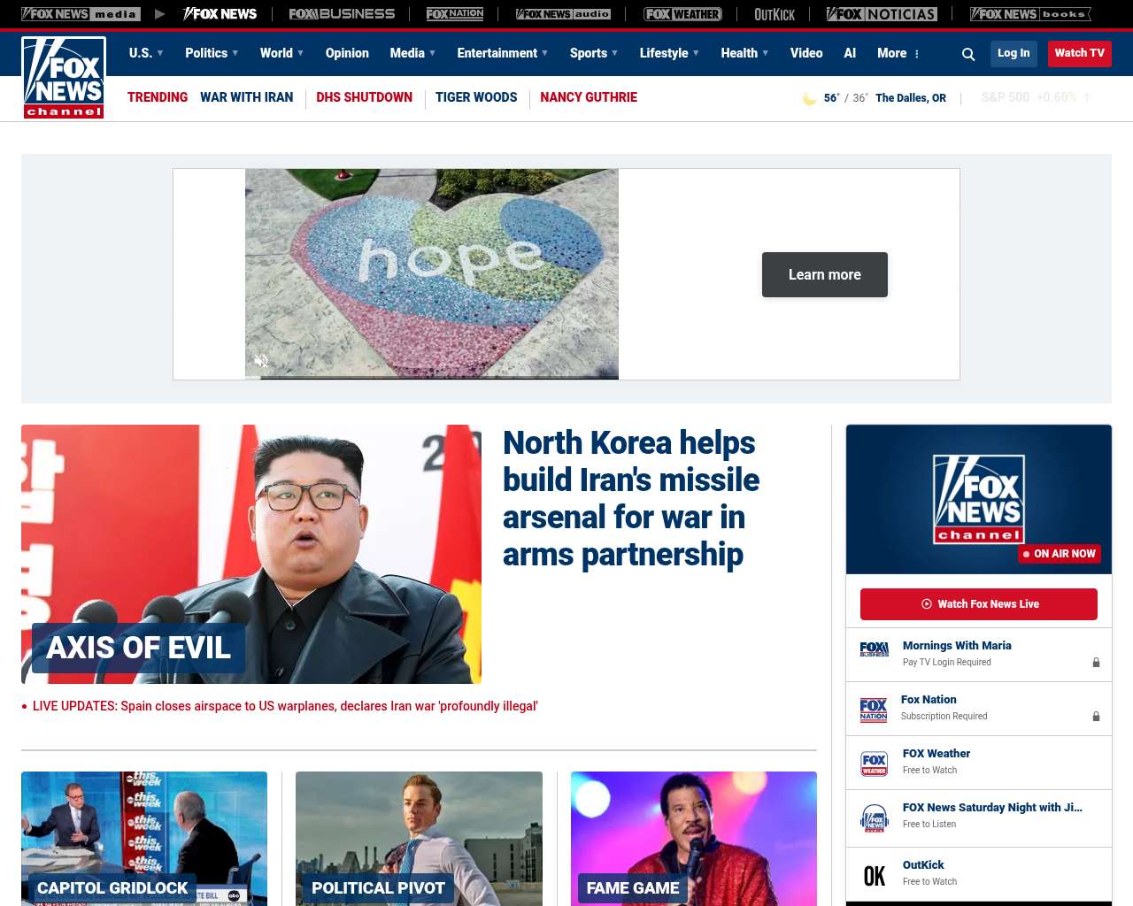
Task: Click the FOX Weather icon in the sidebar list
Action: [x=875, y=764]
